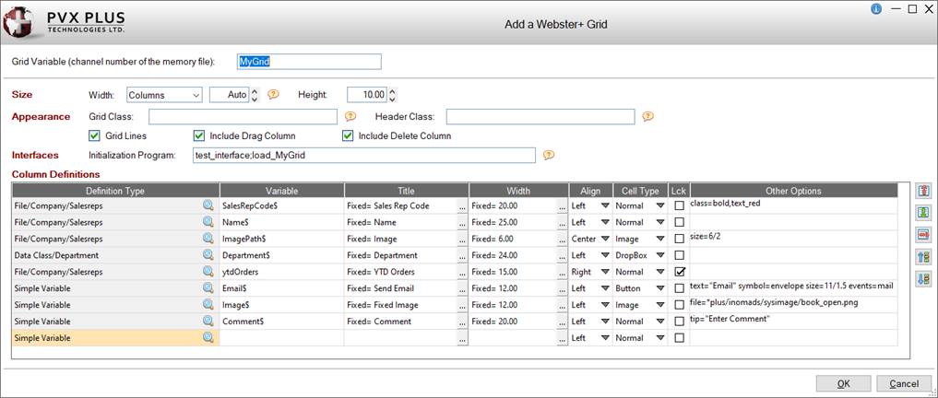
Task: Click the size=6/2 options cell
Action: (x=793, y=239)
